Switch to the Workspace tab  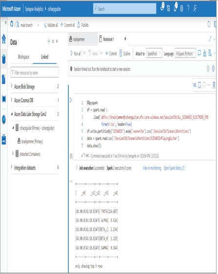[23, 57]
